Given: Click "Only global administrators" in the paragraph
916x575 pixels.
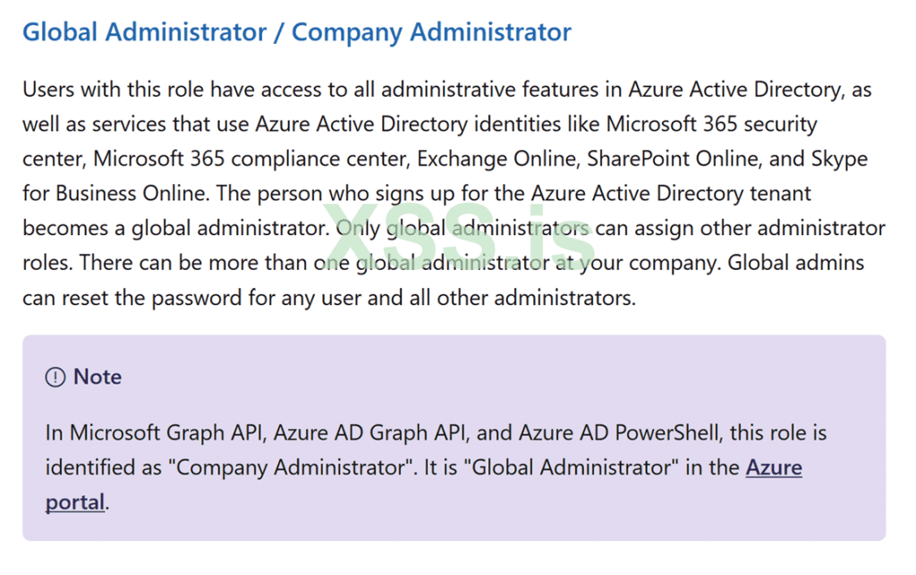Looking at the screenshot, I should point(462,229).
